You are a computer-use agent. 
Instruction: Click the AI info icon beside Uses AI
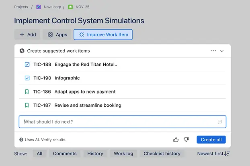click(x=21, y=140)
